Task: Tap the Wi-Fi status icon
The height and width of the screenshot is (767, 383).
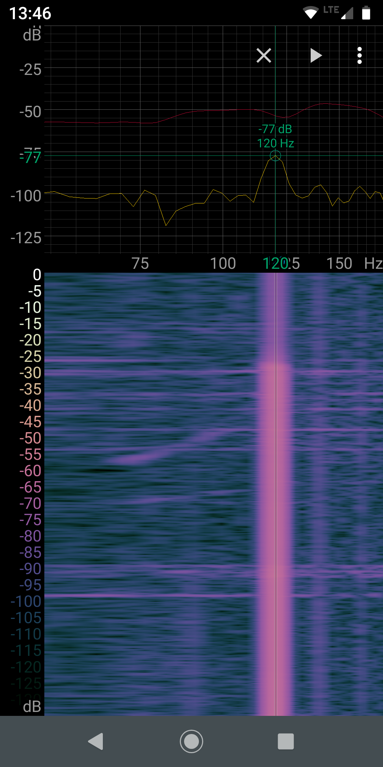Action: click(x=311, y=13)
